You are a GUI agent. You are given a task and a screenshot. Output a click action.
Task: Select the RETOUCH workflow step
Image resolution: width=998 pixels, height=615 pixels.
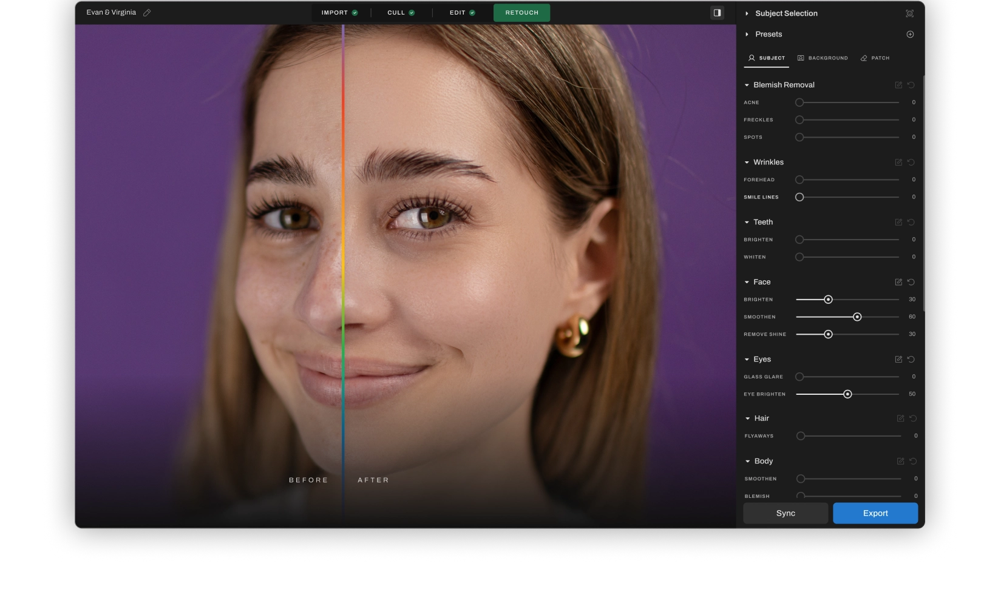[521, 12]
